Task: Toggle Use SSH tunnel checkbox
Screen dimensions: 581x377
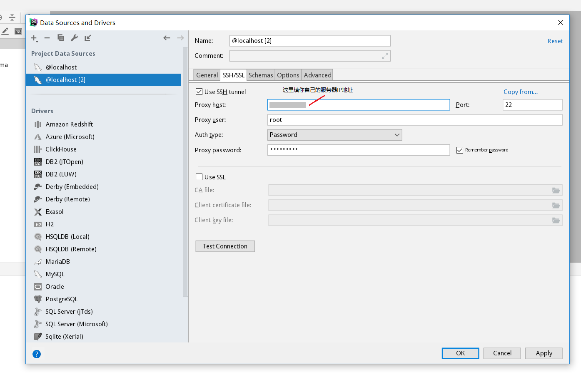Action: coord(199,92)
